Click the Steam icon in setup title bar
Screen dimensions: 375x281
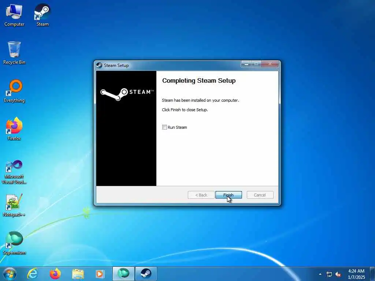click(99, 65)
